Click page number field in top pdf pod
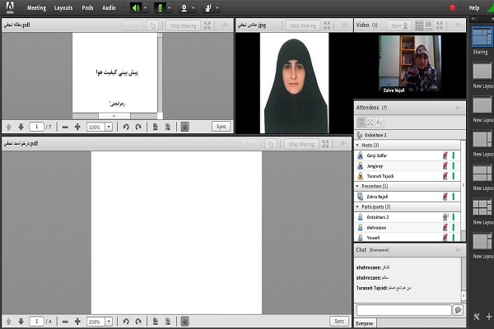 pos(36,127)
